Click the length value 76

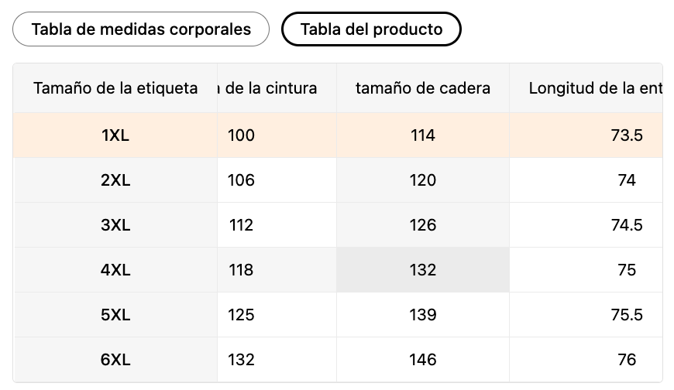pyautogui.click(x=627, y=360)
